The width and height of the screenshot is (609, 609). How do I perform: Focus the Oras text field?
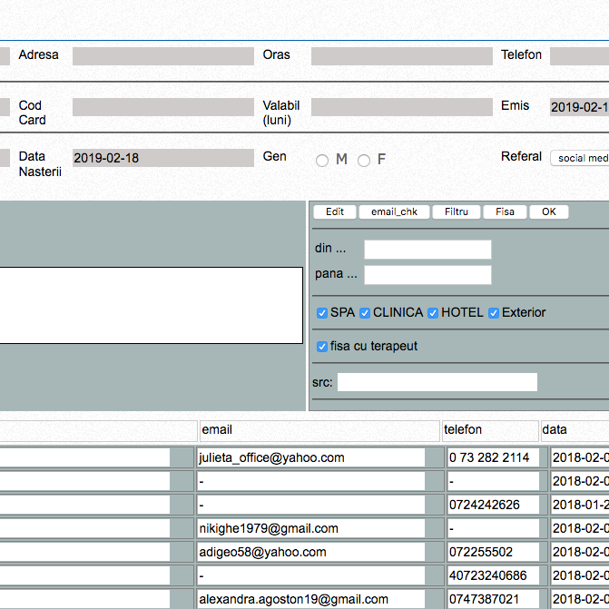point(400,56)
